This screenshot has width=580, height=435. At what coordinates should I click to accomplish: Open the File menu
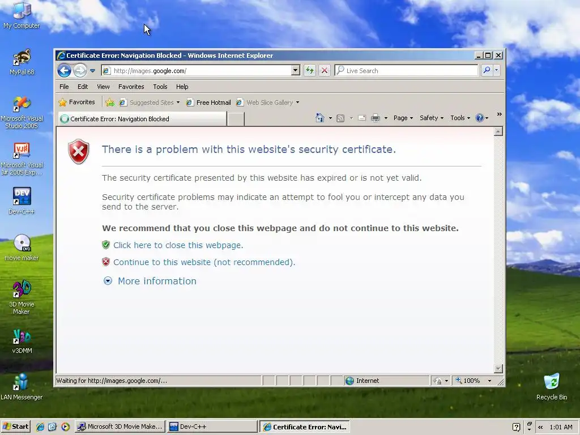pyautogui.click(x=64, y=87)
